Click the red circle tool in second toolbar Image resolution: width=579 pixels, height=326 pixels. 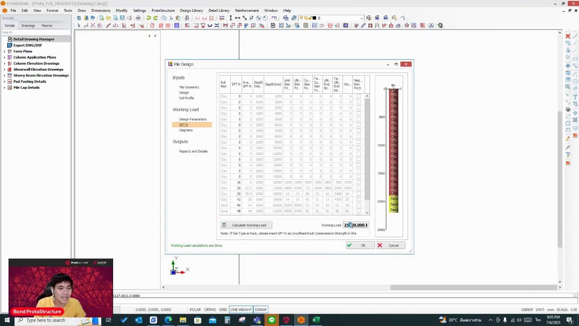(152, 25)
